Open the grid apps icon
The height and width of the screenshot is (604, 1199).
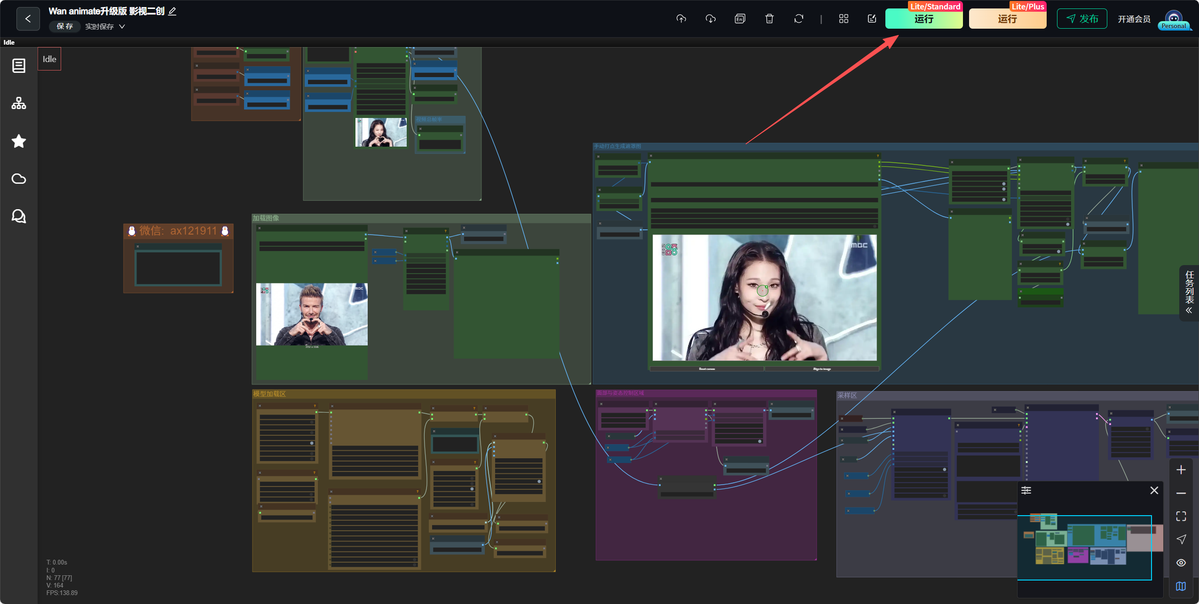(844, 19)
